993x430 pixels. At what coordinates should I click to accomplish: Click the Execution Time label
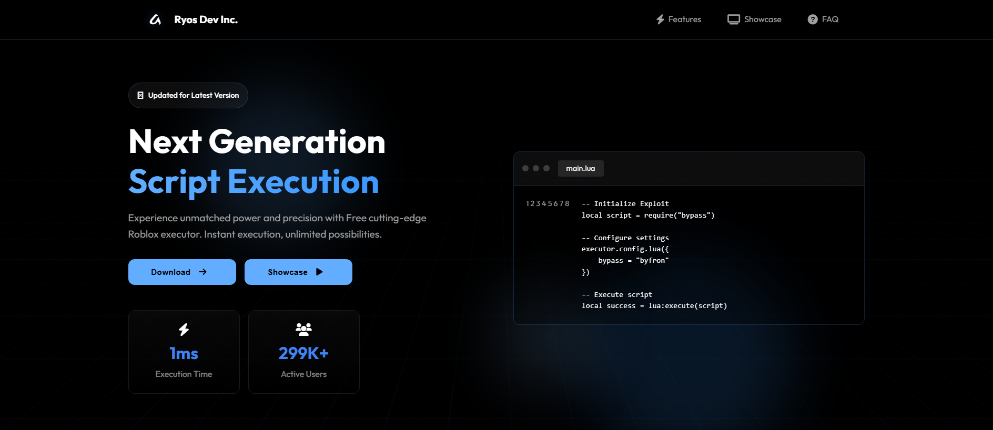coord(184,374)
